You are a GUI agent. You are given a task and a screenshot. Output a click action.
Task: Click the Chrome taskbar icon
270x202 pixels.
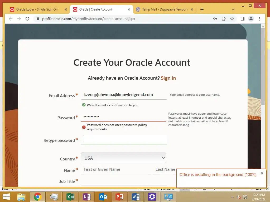click(x=37, y=197)
